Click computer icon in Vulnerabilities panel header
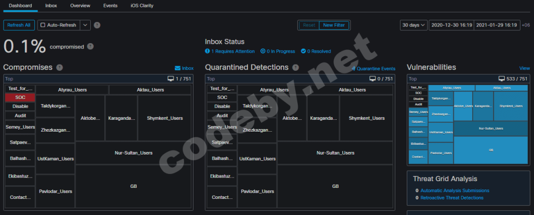This screenshot has width=534, height=215. 502,79
